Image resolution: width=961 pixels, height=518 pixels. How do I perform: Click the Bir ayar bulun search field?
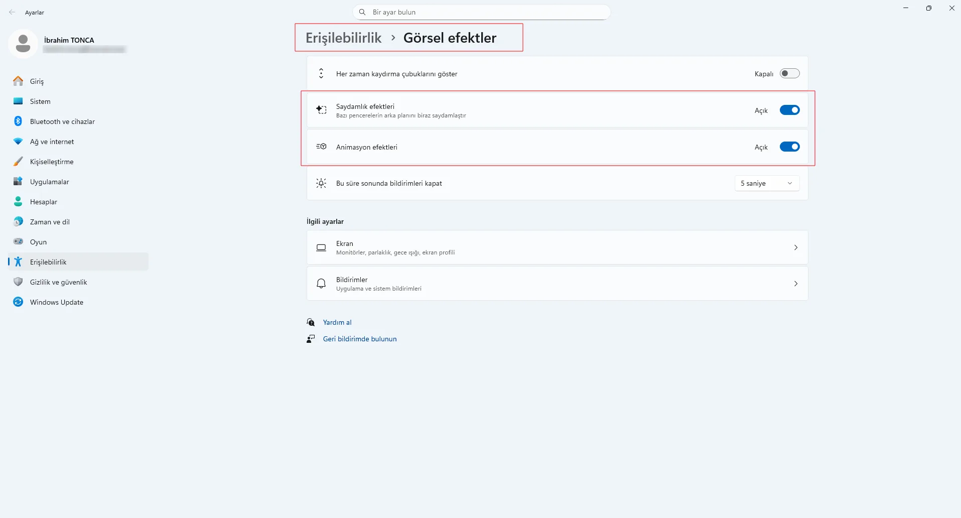(482, 12)
